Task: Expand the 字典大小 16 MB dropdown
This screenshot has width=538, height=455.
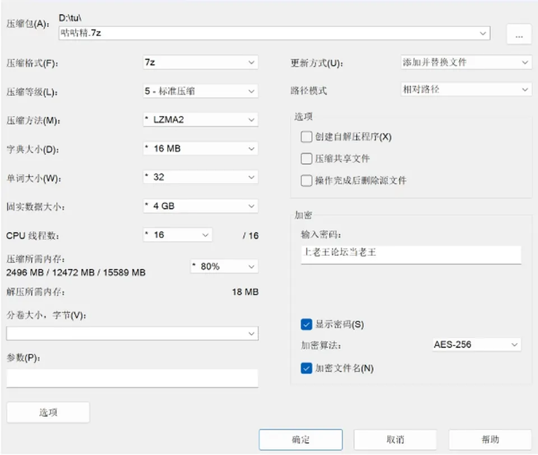Action: [201, 148]
